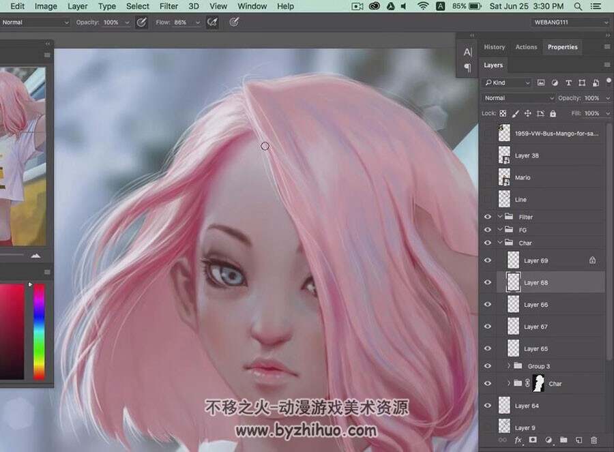
Task: Filter layers by pixel layers icon
Action: [x=541, y=82]
